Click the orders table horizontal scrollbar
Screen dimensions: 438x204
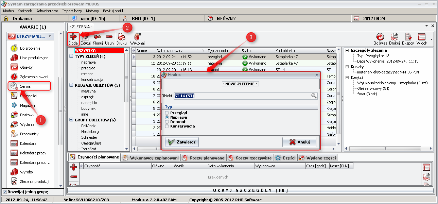234,149
